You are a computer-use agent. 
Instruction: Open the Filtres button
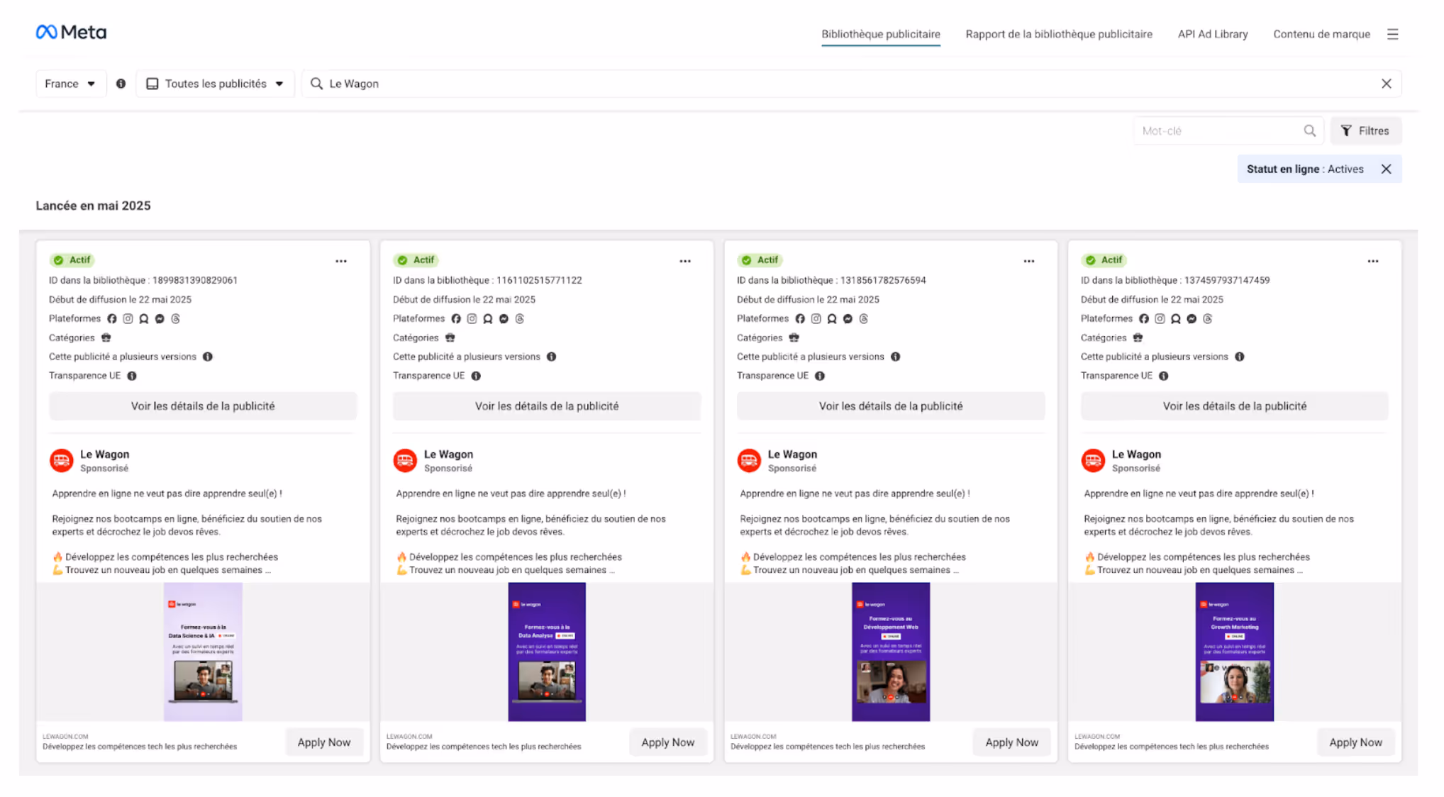pos(1365,130)
